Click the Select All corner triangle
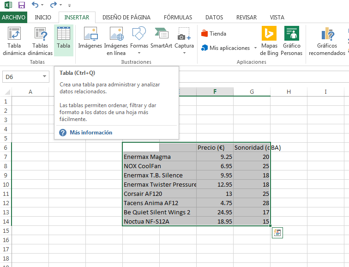The height and width of the screenshot is (267, 349). click(7, 92)
